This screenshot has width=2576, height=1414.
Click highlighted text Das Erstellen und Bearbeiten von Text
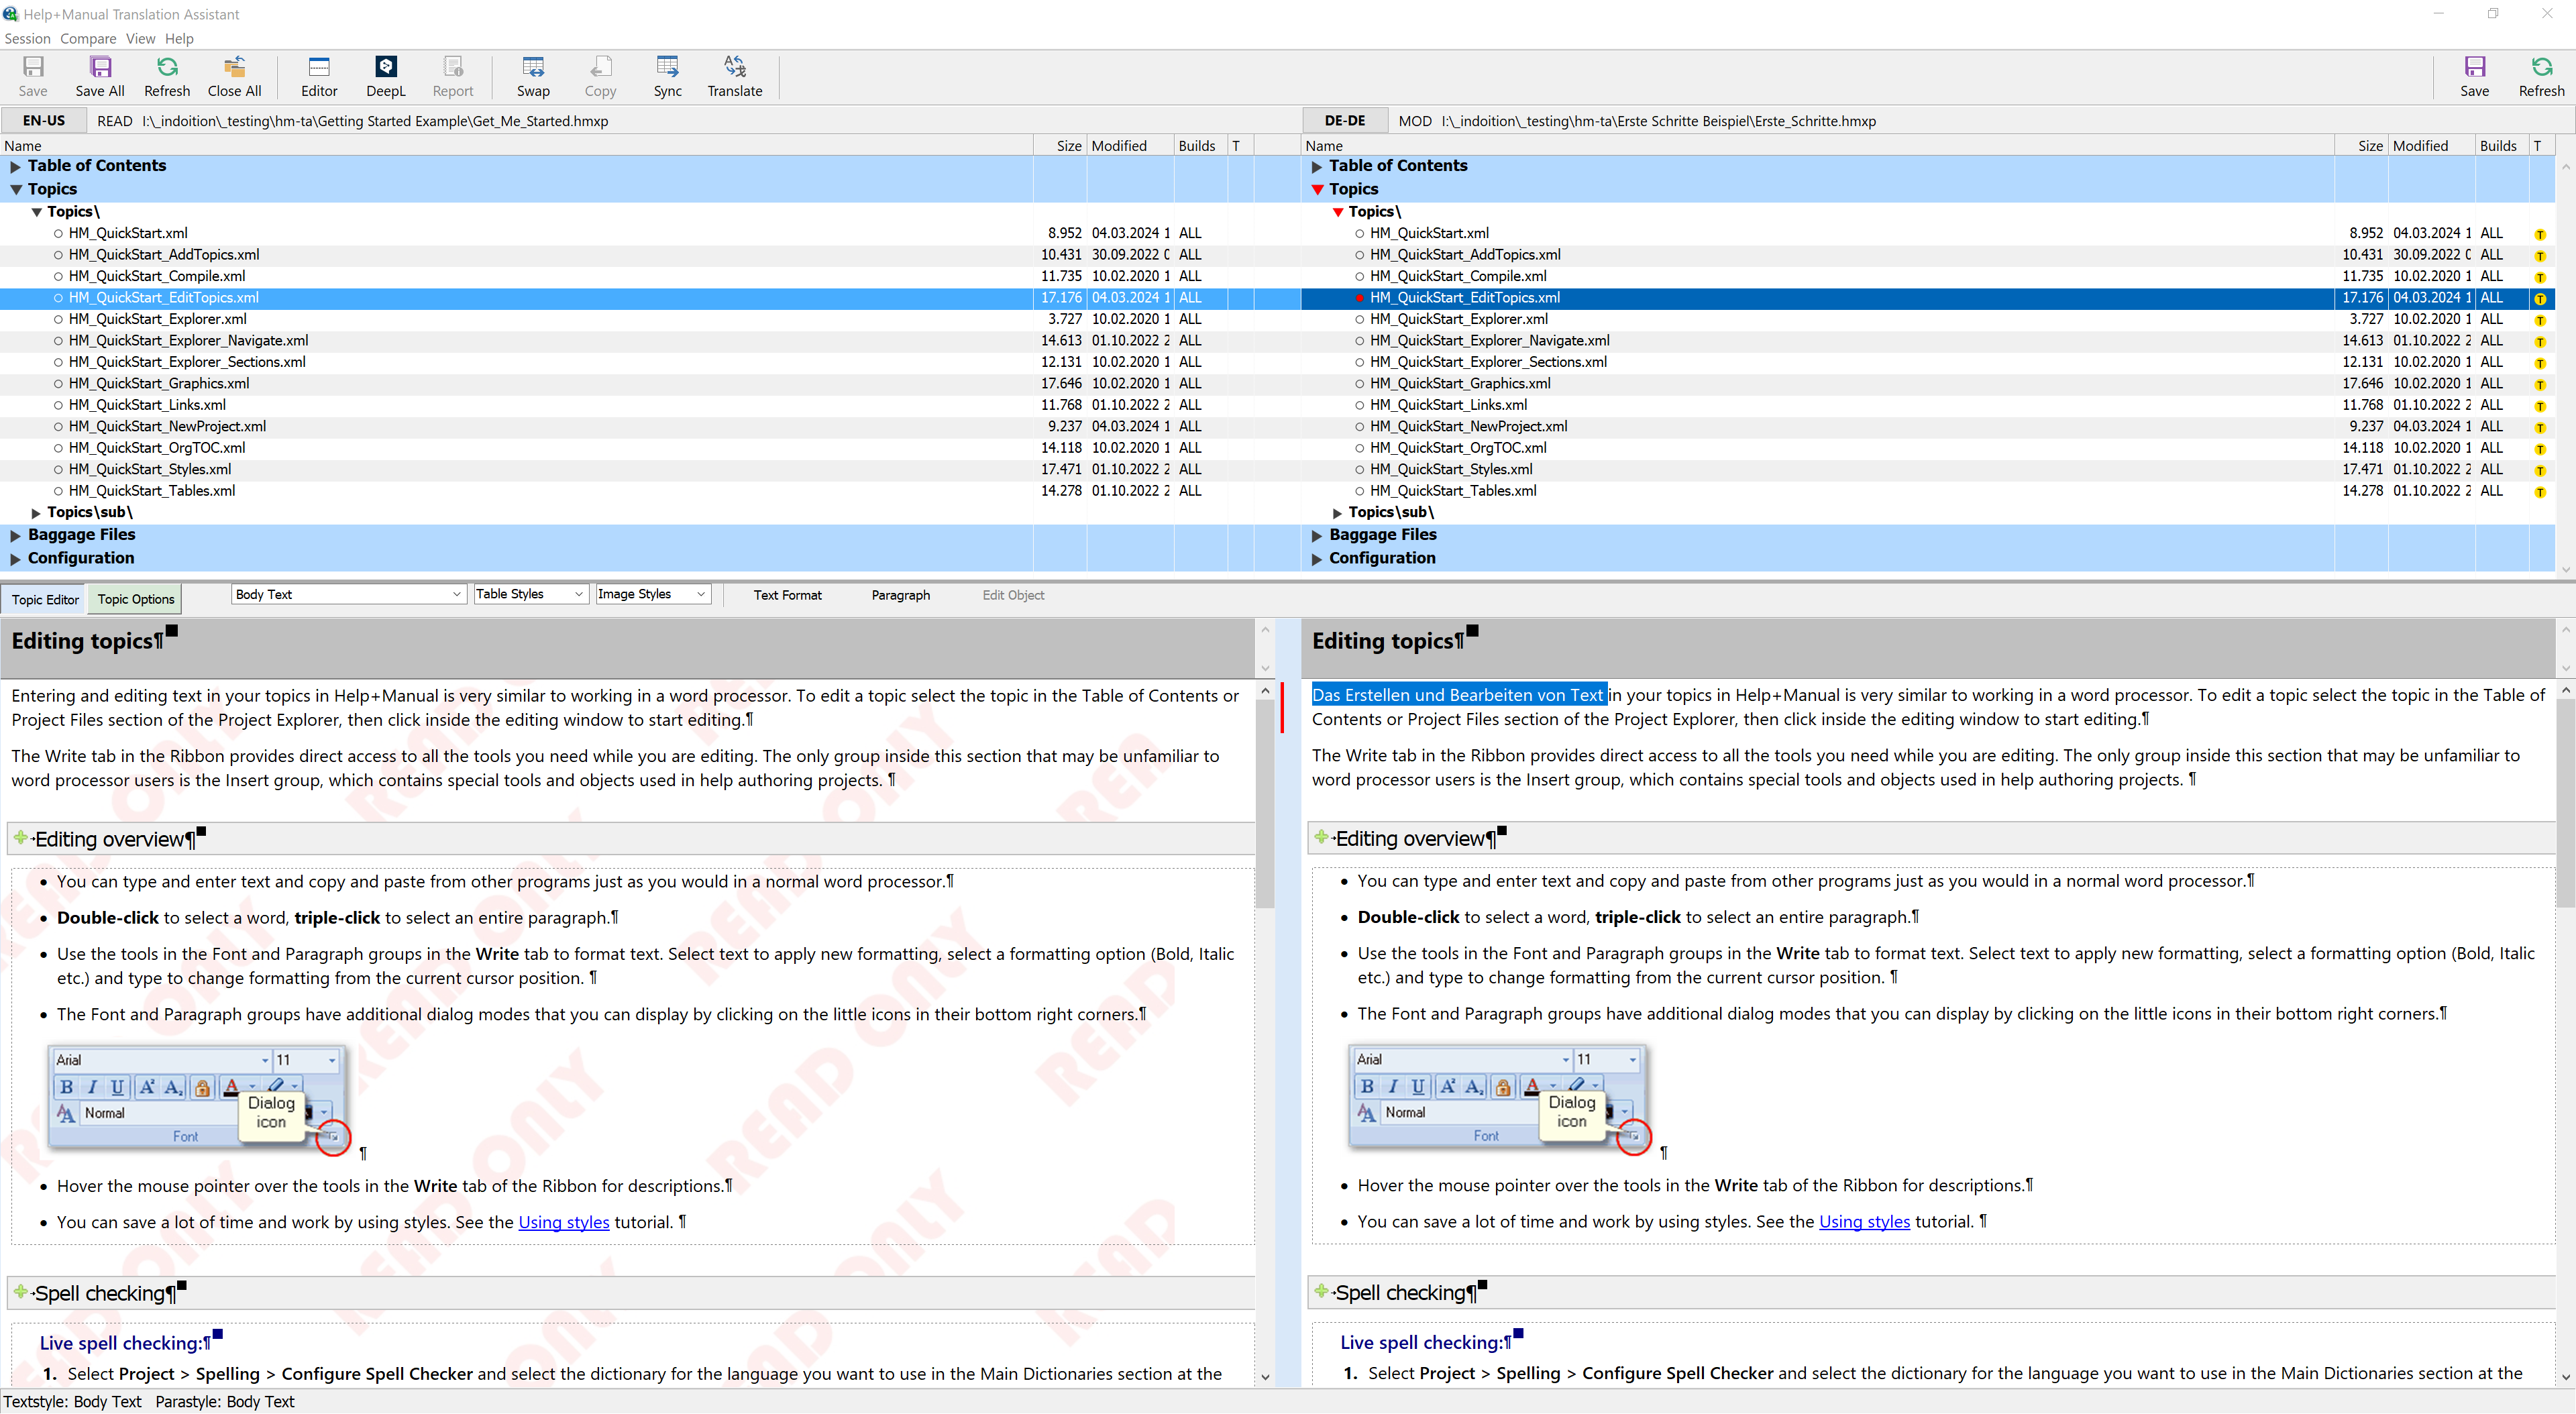point(1458,695)
